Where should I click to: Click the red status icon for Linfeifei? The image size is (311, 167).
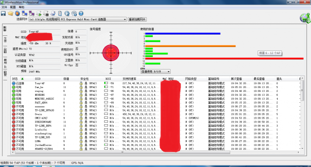coord(13,130)
